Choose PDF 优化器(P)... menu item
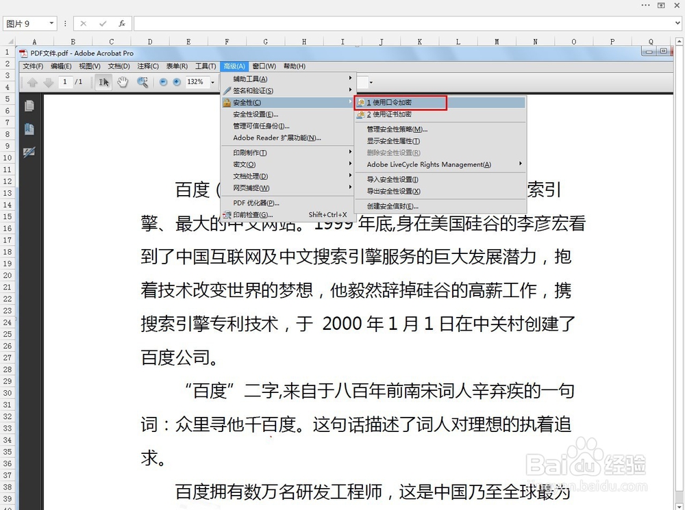 coord(288,203)
